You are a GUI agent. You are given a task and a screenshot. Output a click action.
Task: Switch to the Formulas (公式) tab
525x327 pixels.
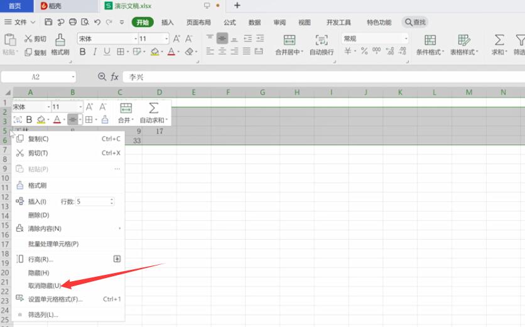[x=230, y=23]
